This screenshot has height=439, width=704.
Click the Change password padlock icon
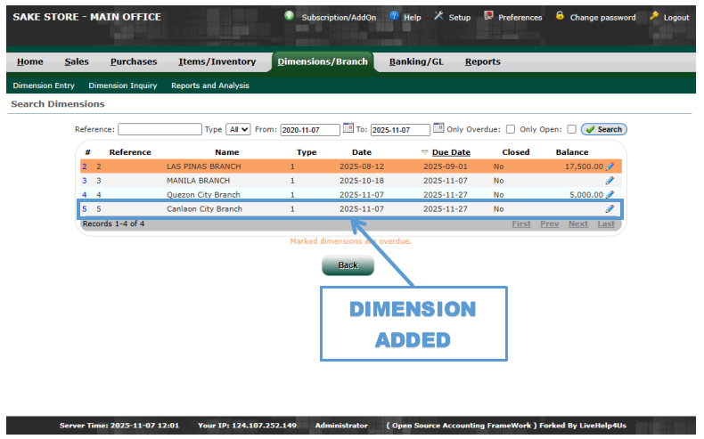click(x=560, y=16)
